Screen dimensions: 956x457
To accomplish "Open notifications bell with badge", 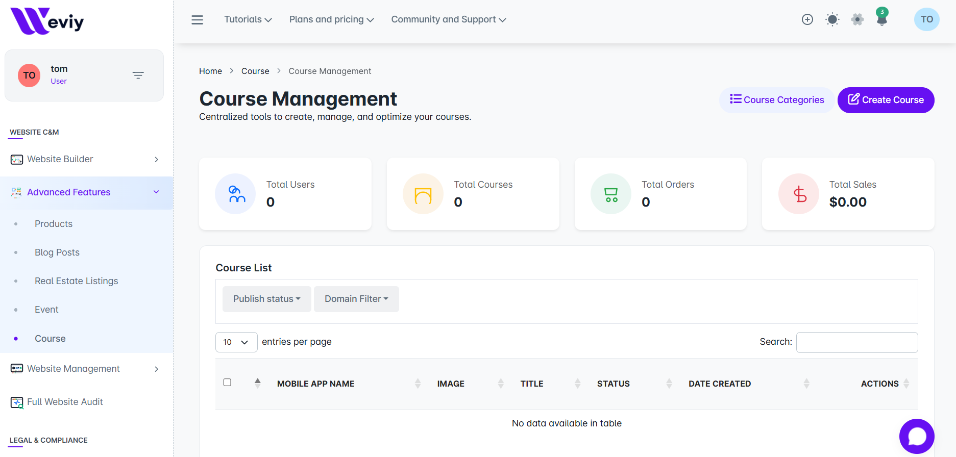I will tap(881, 19).
